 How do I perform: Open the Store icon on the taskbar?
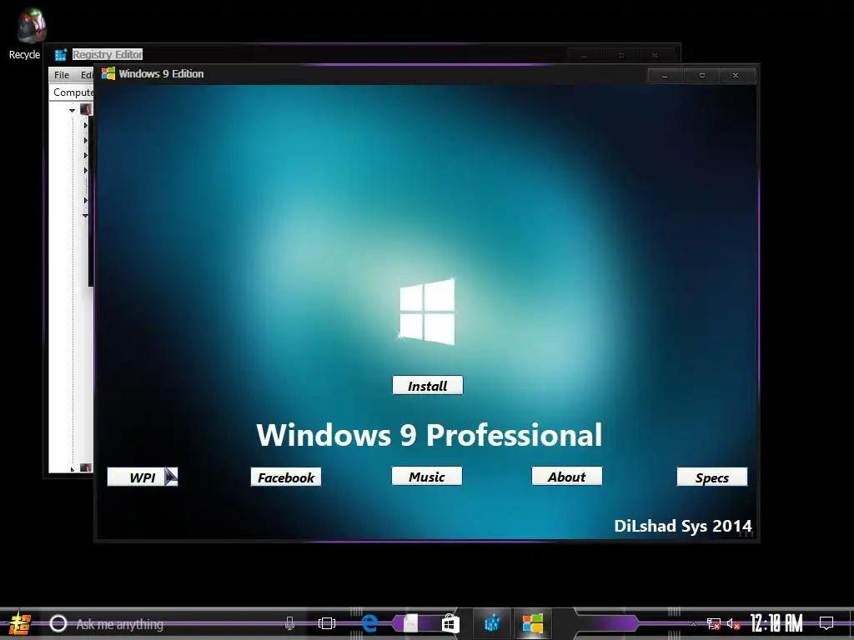click(450, 623)
